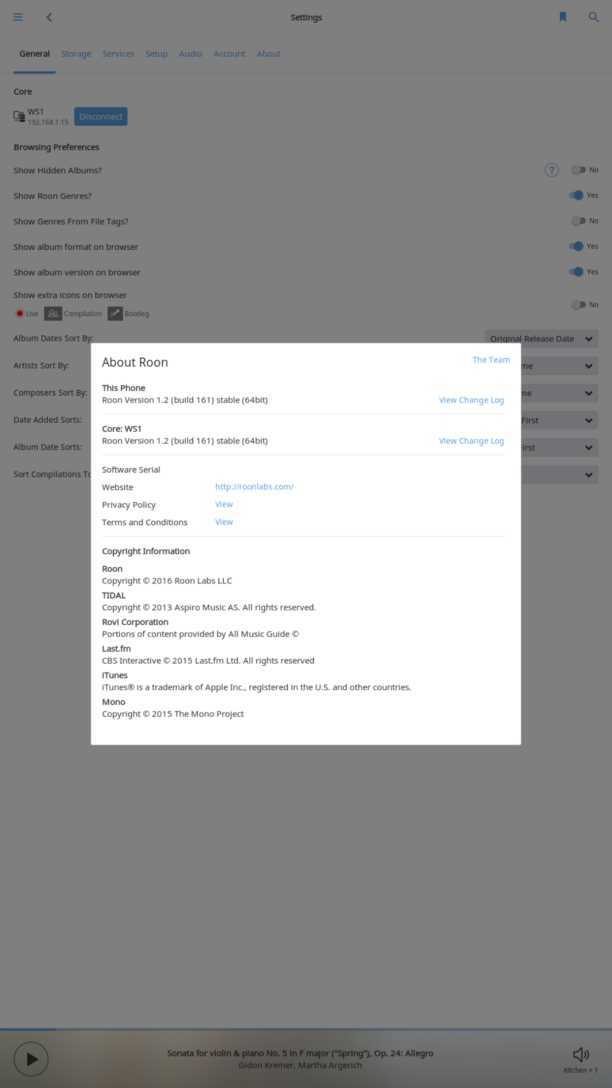Switch to the General tab
The image size is (612, 1088).
click(34, 54)
